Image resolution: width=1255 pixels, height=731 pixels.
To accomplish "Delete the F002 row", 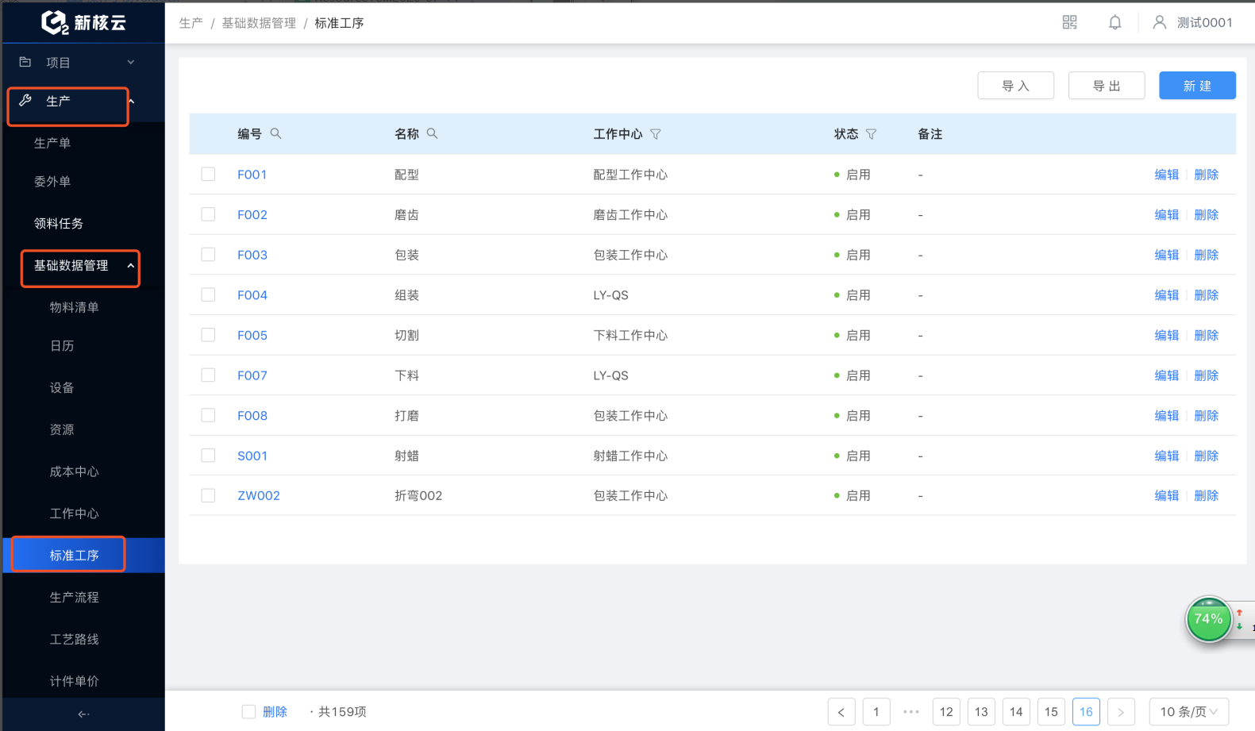I will pos(1206,215).
